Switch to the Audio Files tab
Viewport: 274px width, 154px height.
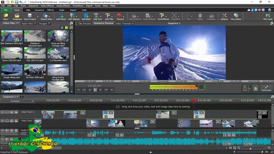[29, 24]
